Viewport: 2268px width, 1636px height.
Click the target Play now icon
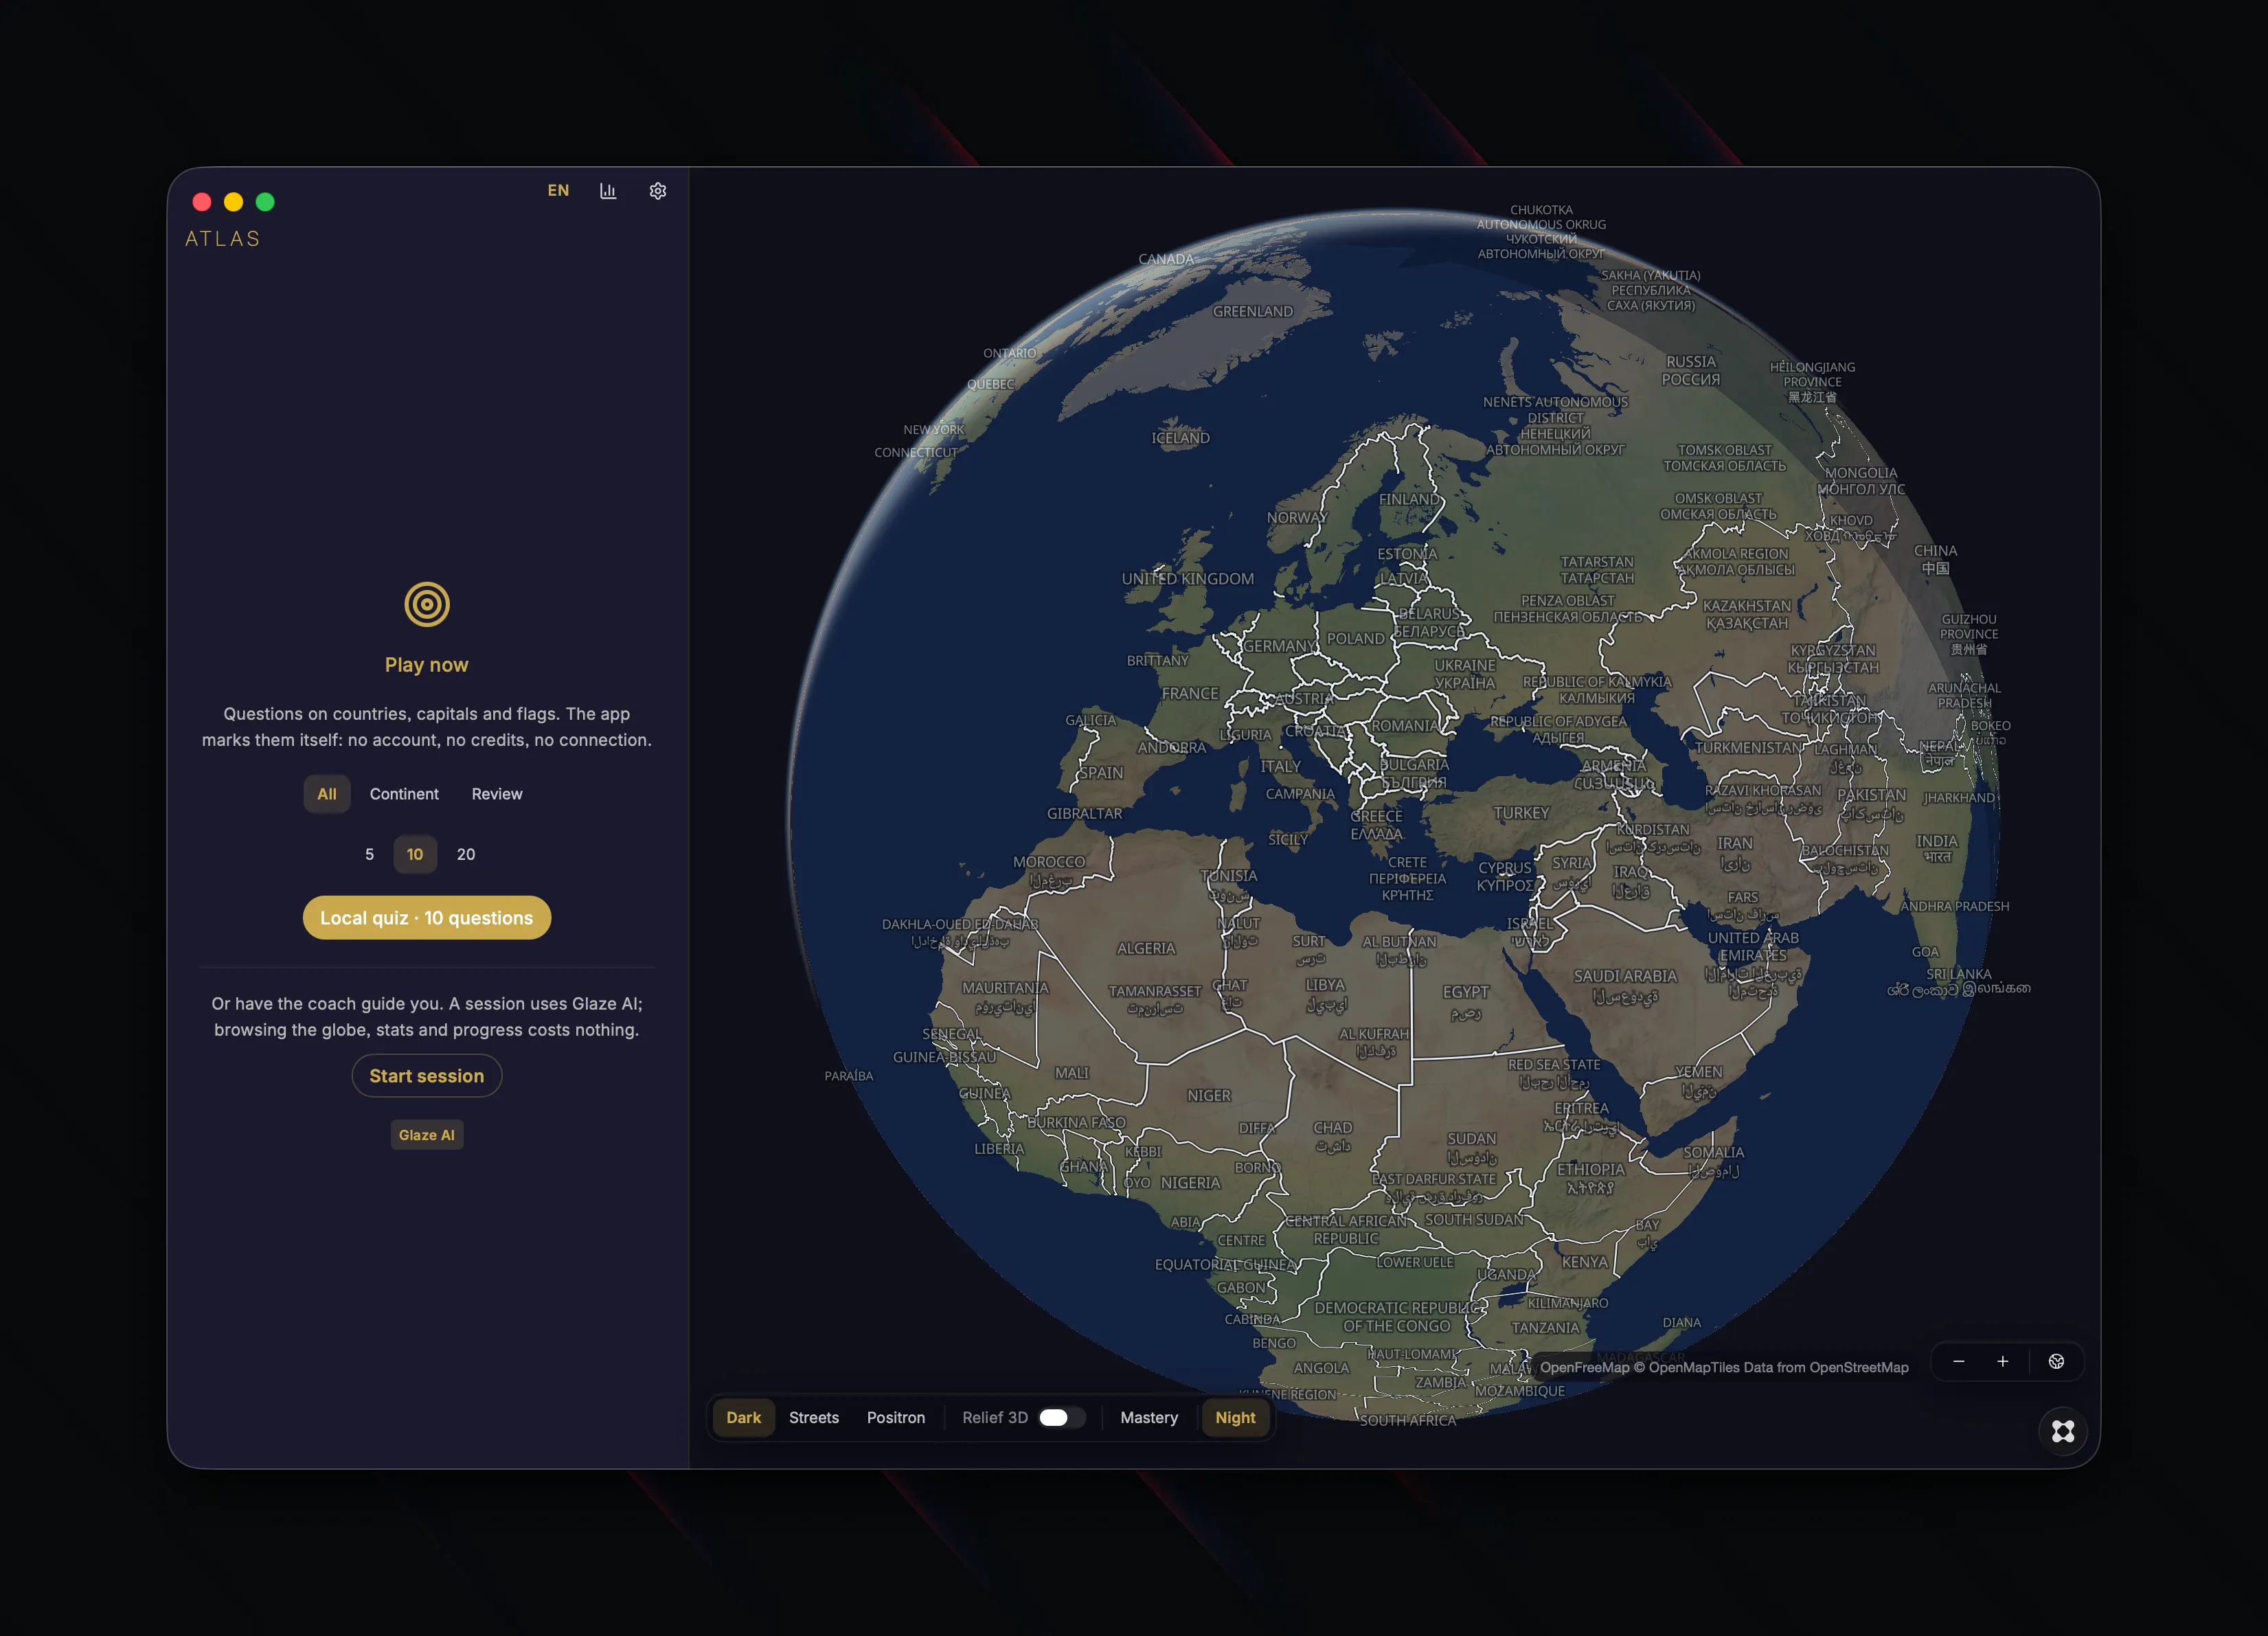click(x=427, y=604)
